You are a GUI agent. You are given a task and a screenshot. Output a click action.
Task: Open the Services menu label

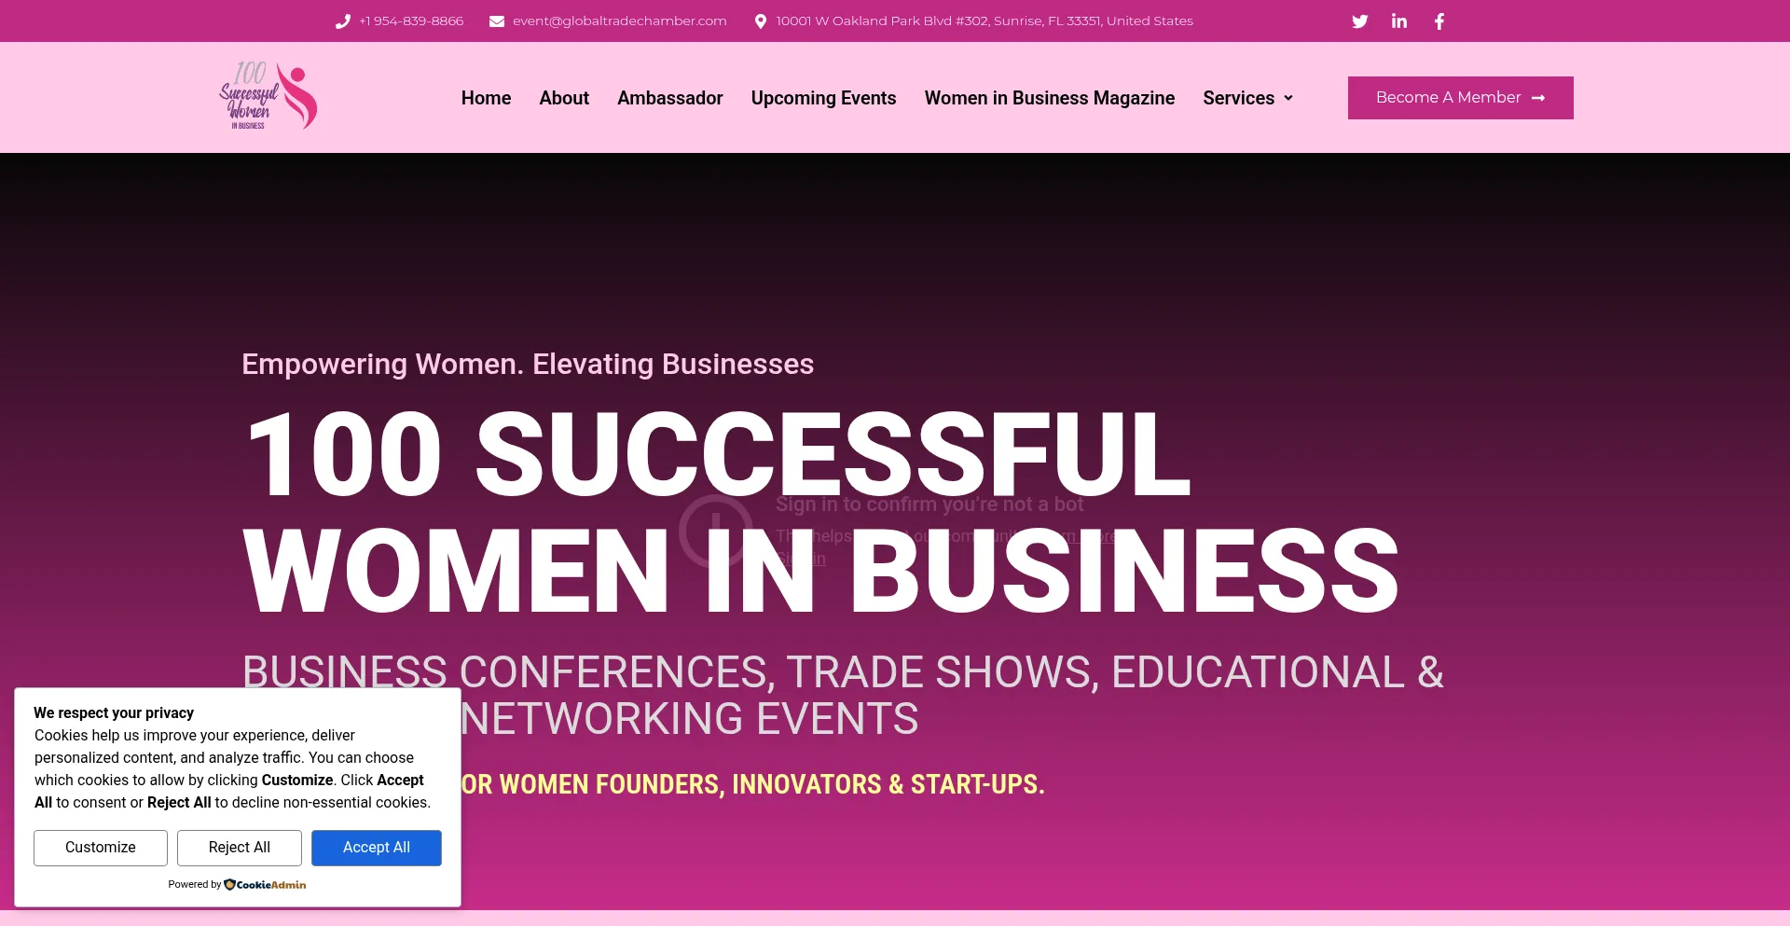[x=1238, y=98]
